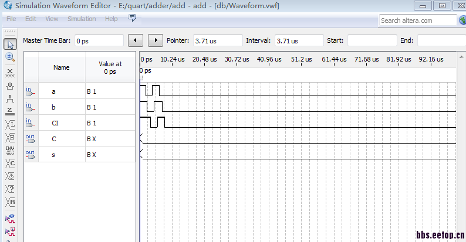The image size is (466, 242).
Task: Select the Zoom tool magnifier
Action: 10,57
